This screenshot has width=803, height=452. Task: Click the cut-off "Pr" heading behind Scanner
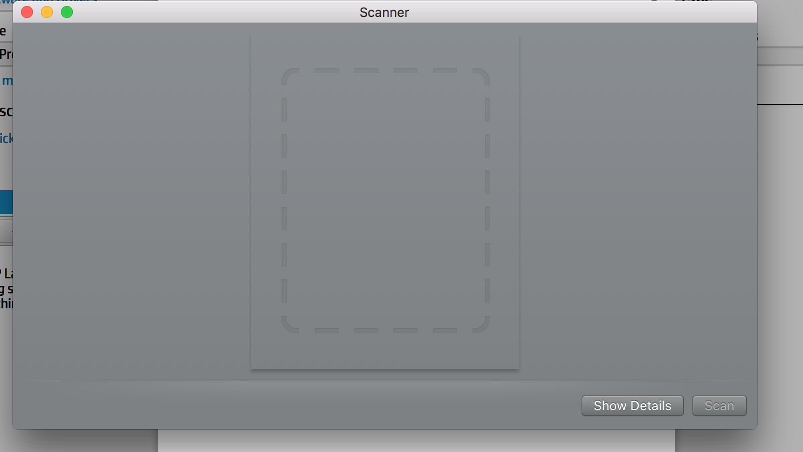point(6,54)
